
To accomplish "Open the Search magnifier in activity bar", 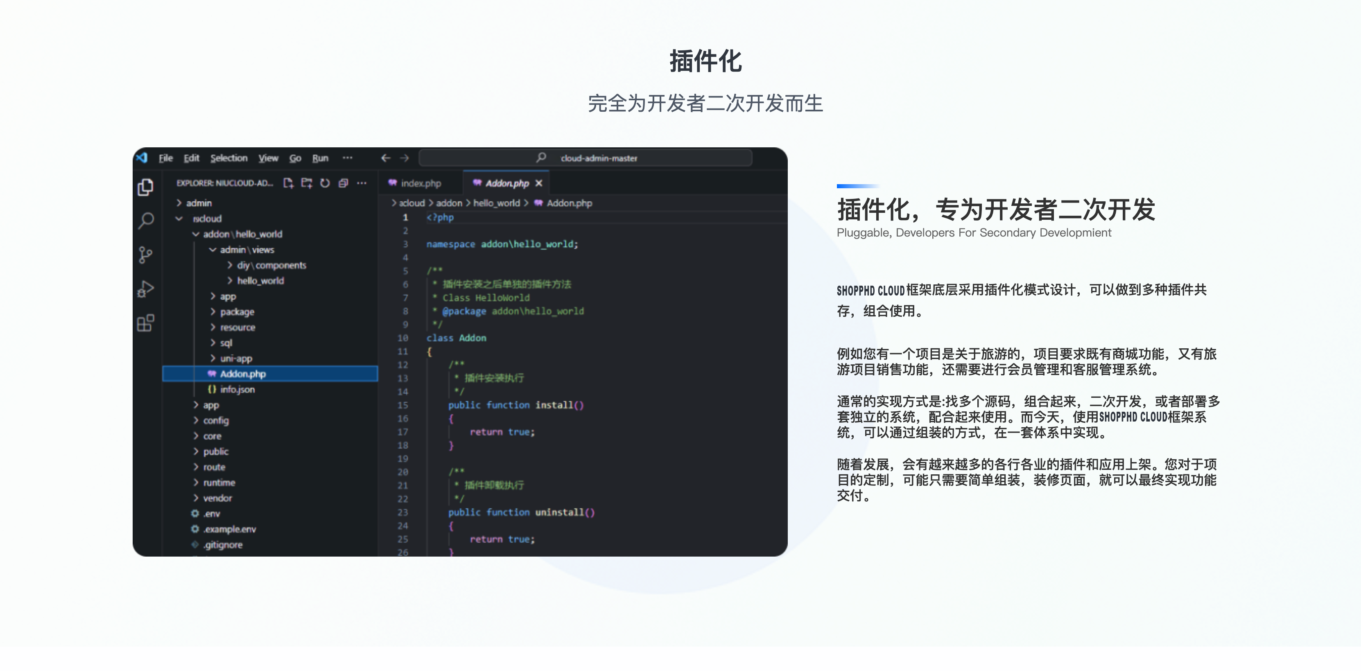I will [146, 220].
